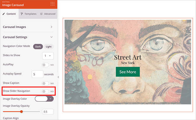Expand the Carousel Images section
This screenshot has height=120, width=196.
pos(52,27)
